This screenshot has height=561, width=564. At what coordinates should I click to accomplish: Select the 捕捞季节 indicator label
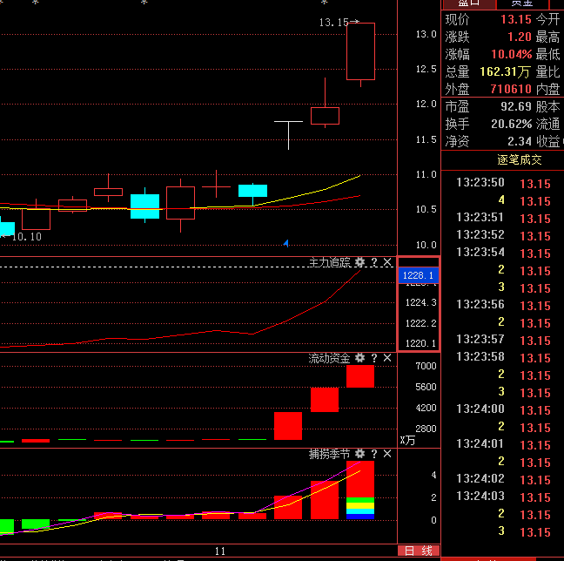[x=329, y=454]
